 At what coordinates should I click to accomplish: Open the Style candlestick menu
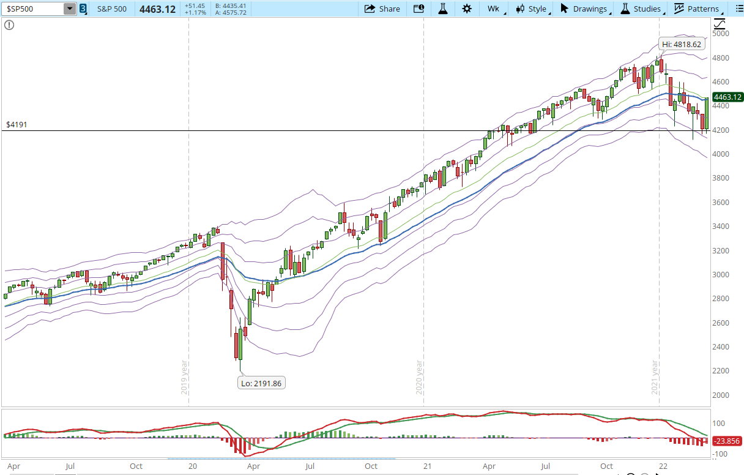tap(532, 9)
